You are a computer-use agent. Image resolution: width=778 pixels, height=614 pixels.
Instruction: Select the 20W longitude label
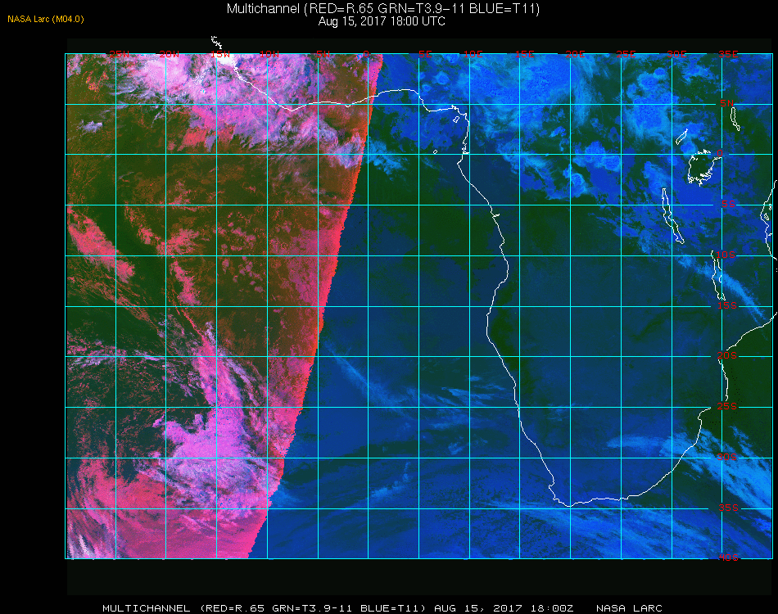170,54
